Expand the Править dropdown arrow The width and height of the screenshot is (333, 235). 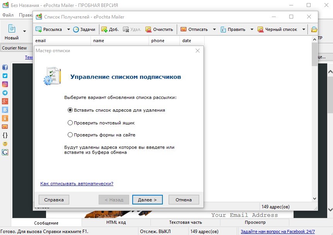(252, 29)
